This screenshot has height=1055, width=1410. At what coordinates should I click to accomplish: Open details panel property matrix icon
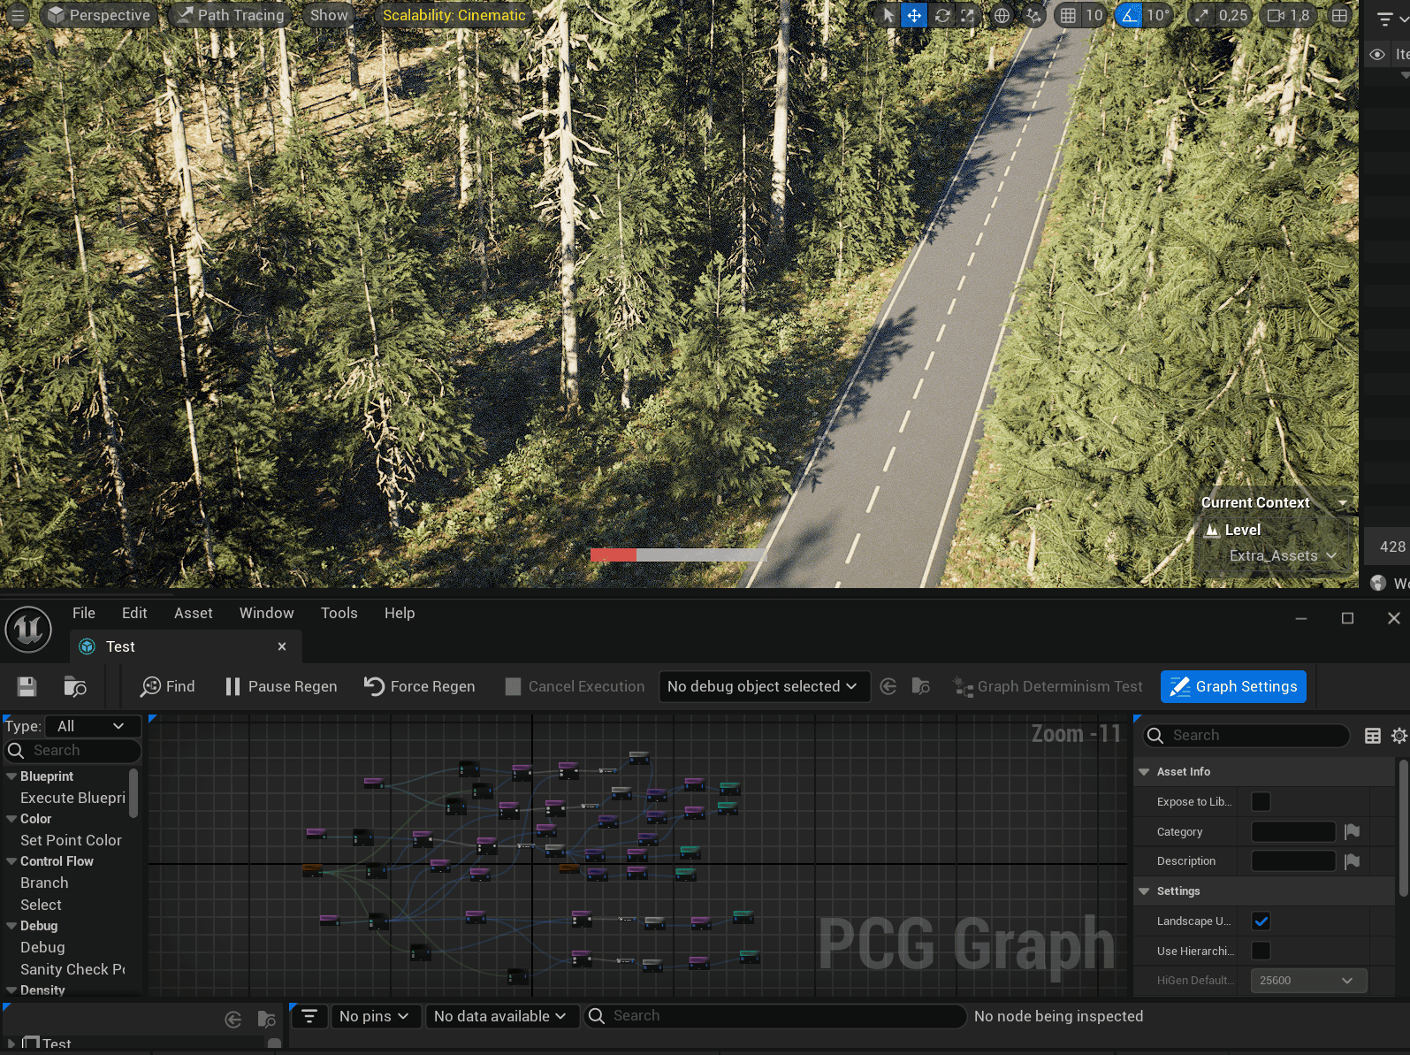click(1373, 736)
